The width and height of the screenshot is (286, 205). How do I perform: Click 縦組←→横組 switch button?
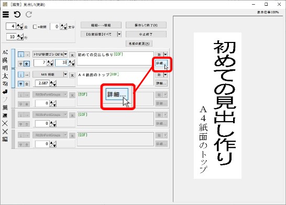pyautogui.click(x=101, y=25)
